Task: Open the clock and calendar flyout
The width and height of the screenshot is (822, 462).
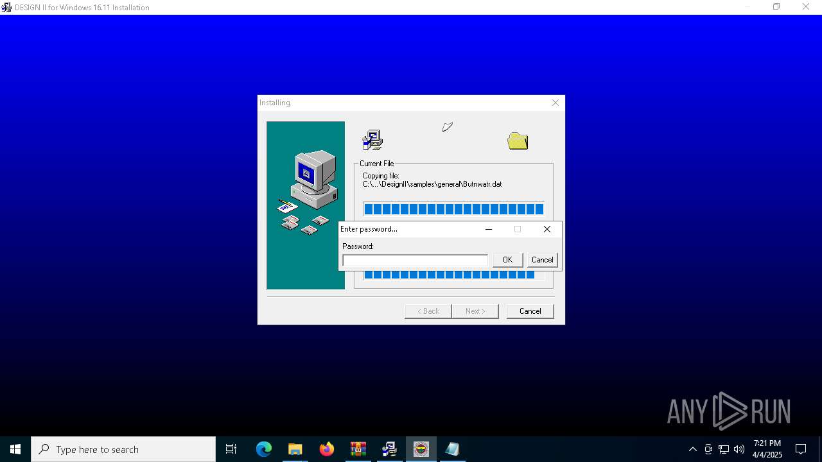Action: (767, 449)
